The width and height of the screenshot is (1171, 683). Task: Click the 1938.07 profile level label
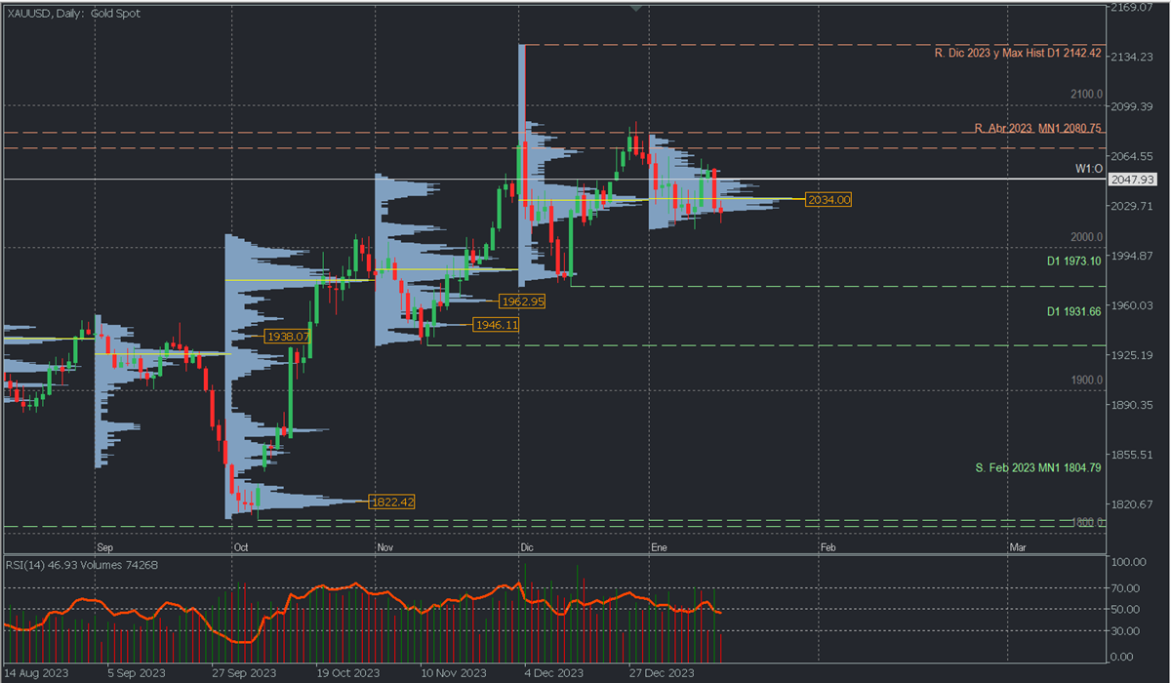pos(288,337)
